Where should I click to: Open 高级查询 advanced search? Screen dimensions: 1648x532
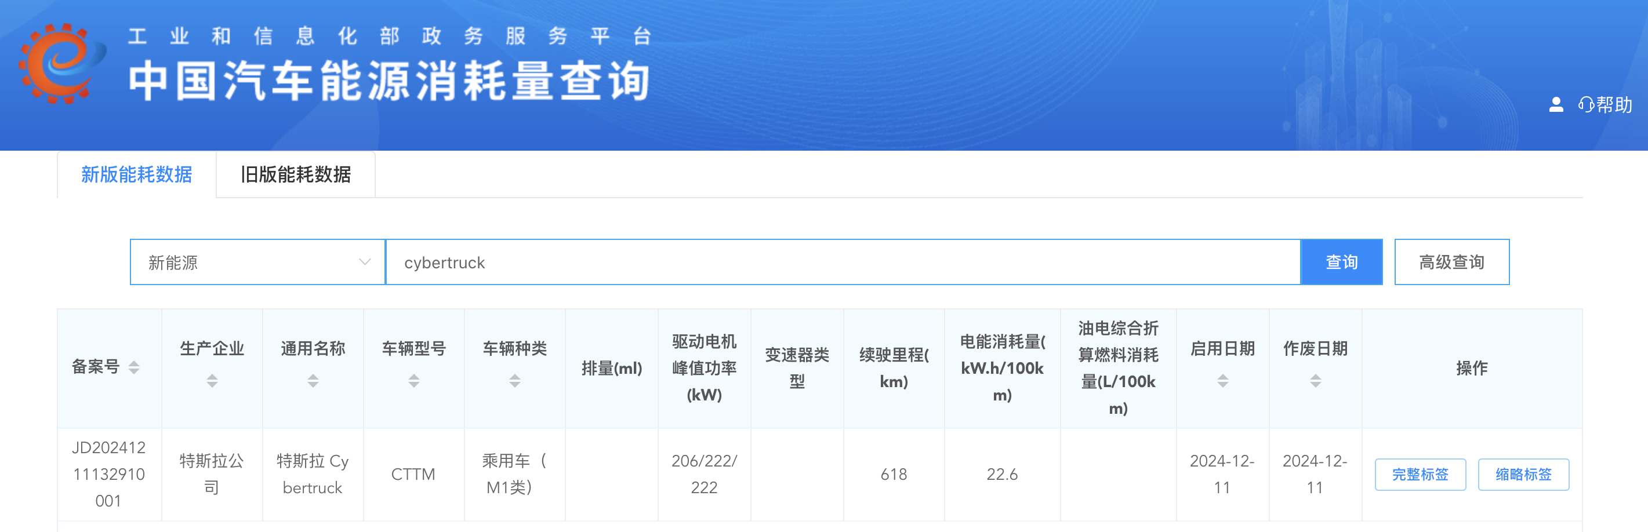pos(1451,262)
